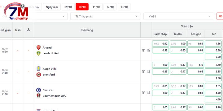
Task: Click the Leeds United club crest
Action: click(x=38, y=53)
